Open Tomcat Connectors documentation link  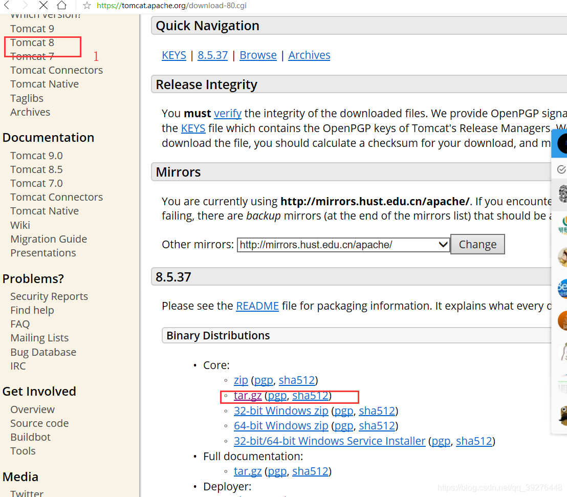pos(56,197)
